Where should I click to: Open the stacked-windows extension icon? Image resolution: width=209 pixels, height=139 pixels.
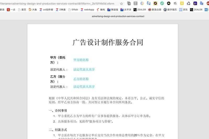[x=129, y=3]
